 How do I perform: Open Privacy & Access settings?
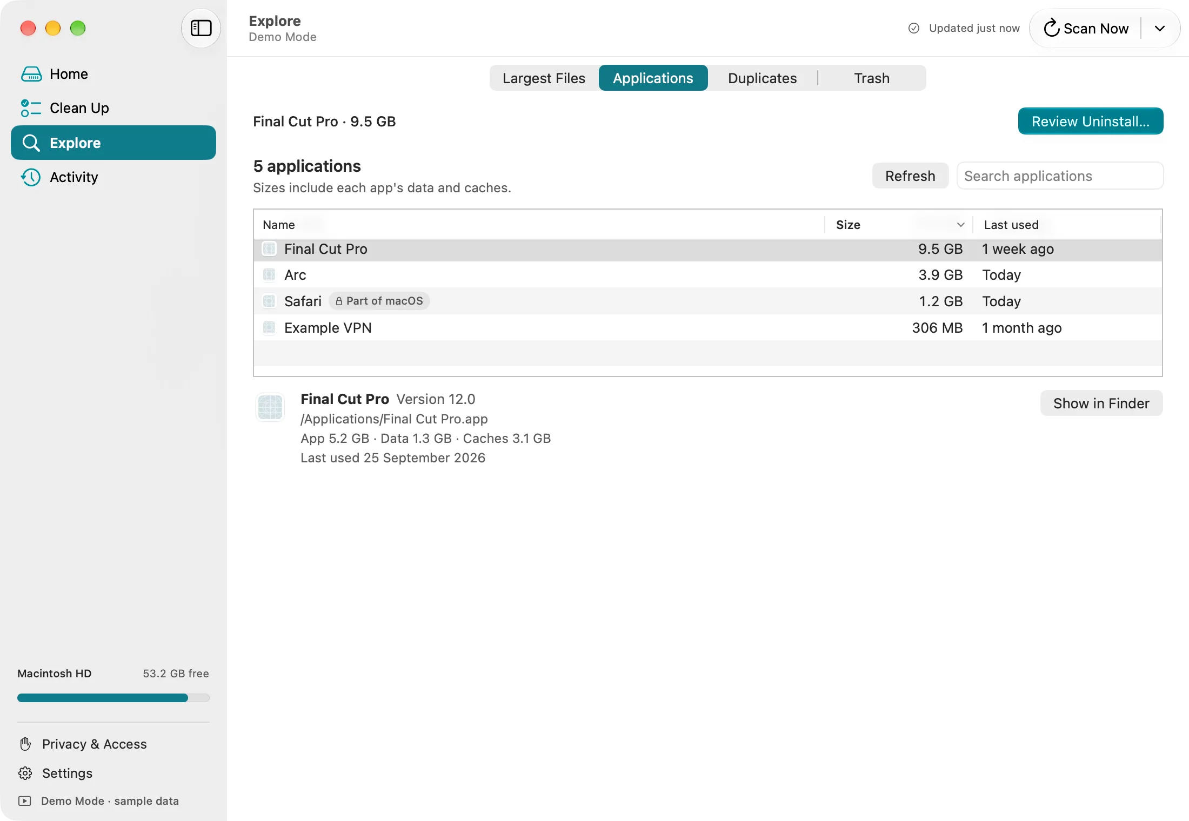(83, 744)
